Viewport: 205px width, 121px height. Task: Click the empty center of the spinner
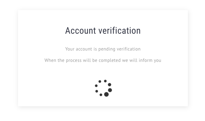(103, 88)
